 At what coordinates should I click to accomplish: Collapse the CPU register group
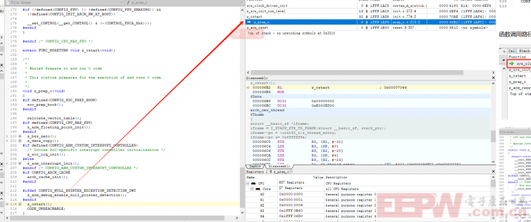tap(247, 183)
